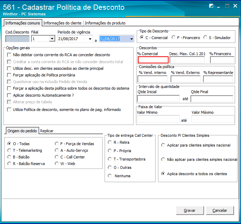Choose Nenhuma delivery type
Screen dimensions: 241x224
(110, 176)
